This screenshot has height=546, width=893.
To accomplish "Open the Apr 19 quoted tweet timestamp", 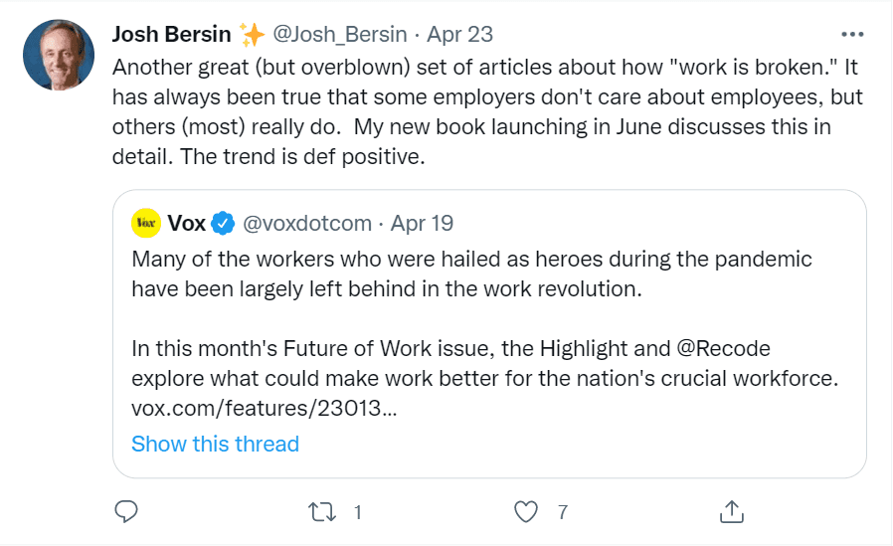I will [x=423, y=223].
